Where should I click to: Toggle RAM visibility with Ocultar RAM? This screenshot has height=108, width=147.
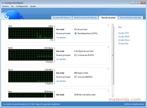pyautogui.click(x=124, y=36)
